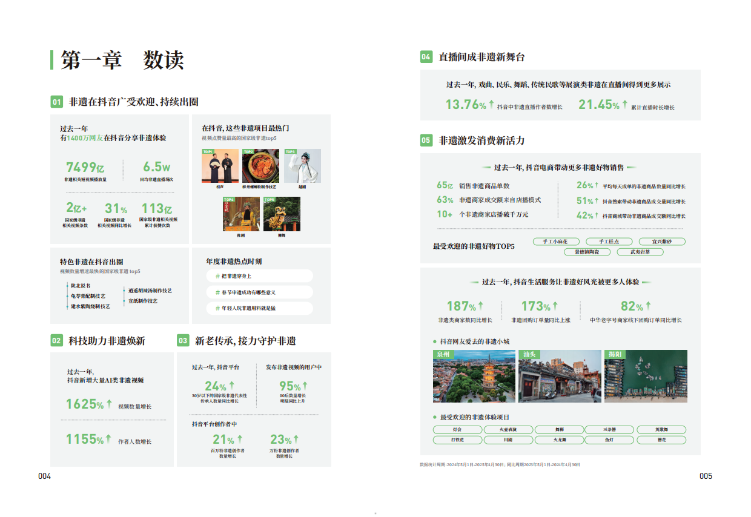Click the 113亿 statistic
This screenshot has width=751, height=517.
(157, 208)
